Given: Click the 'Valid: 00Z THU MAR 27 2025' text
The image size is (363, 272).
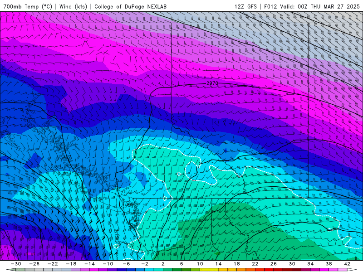Looking at the screenshot, I should [320, 6].
